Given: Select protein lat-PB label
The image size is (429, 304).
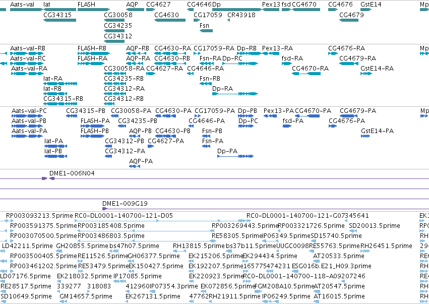Looking at the screenshot, I should click(53, 151).
